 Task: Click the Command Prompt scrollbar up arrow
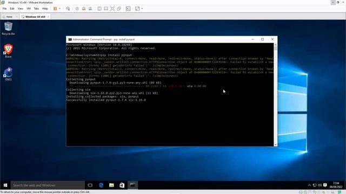tap(275, 45)
